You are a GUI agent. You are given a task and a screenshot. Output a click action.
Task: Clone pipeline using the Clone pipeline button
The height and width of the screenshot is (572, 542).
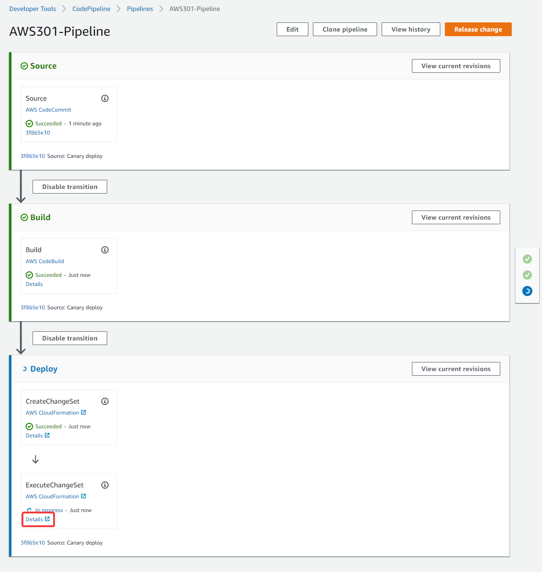click(345, 29)
